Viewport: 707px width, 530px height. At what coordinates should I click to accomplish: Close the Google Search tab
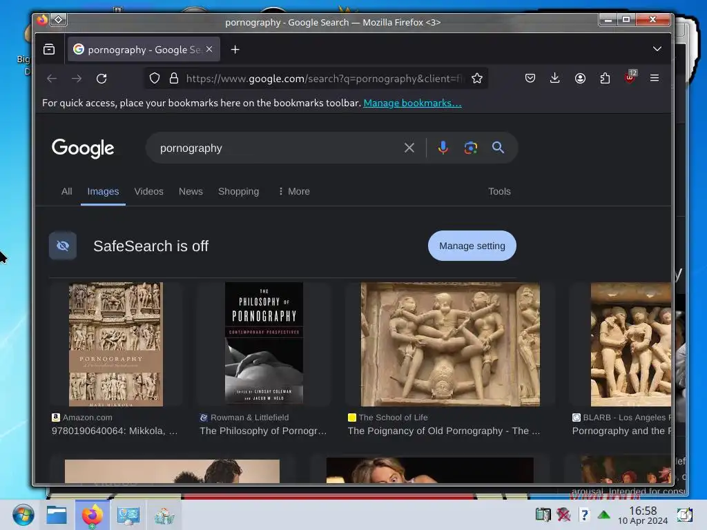(x=209, y=49)
